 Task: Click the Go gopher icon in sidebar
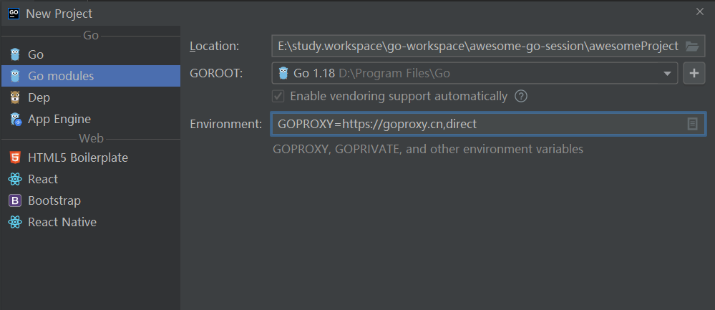pyautogui.click(x=15, y=54)
